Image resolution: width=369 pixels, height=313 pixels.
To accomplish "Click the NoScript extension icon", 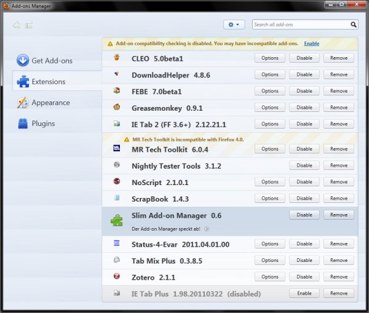I will pos(116,181).
